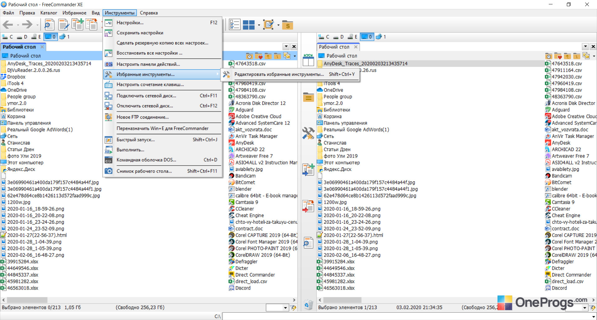Click view file icon in middle bar
The height and width of the screenshot is (320, 597).
(x=308, y=243)
